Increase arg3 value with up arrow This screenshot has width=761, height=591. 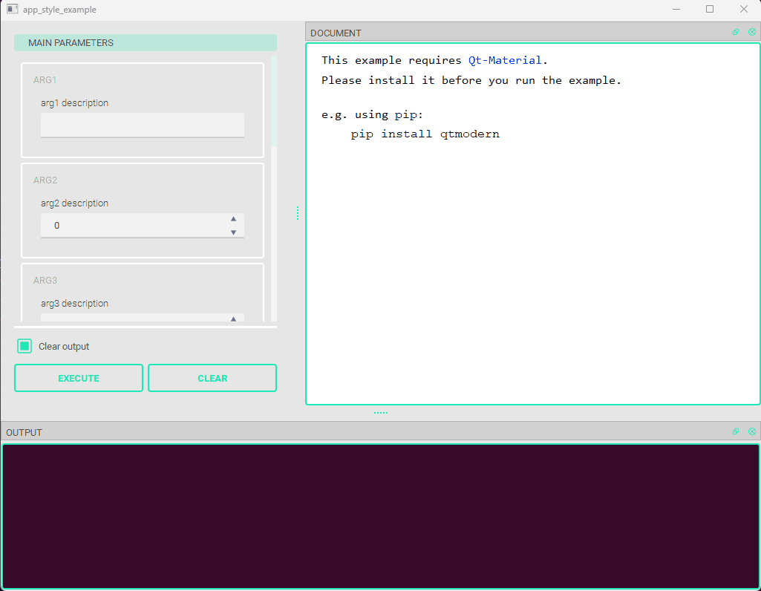click(x=233, y=319)
